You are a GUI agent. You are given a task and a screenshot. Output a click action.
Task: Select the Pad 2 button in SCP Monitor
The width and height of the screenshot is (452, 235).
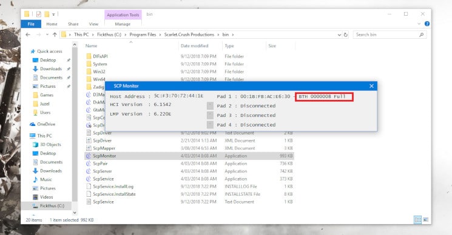click(210, 106)
